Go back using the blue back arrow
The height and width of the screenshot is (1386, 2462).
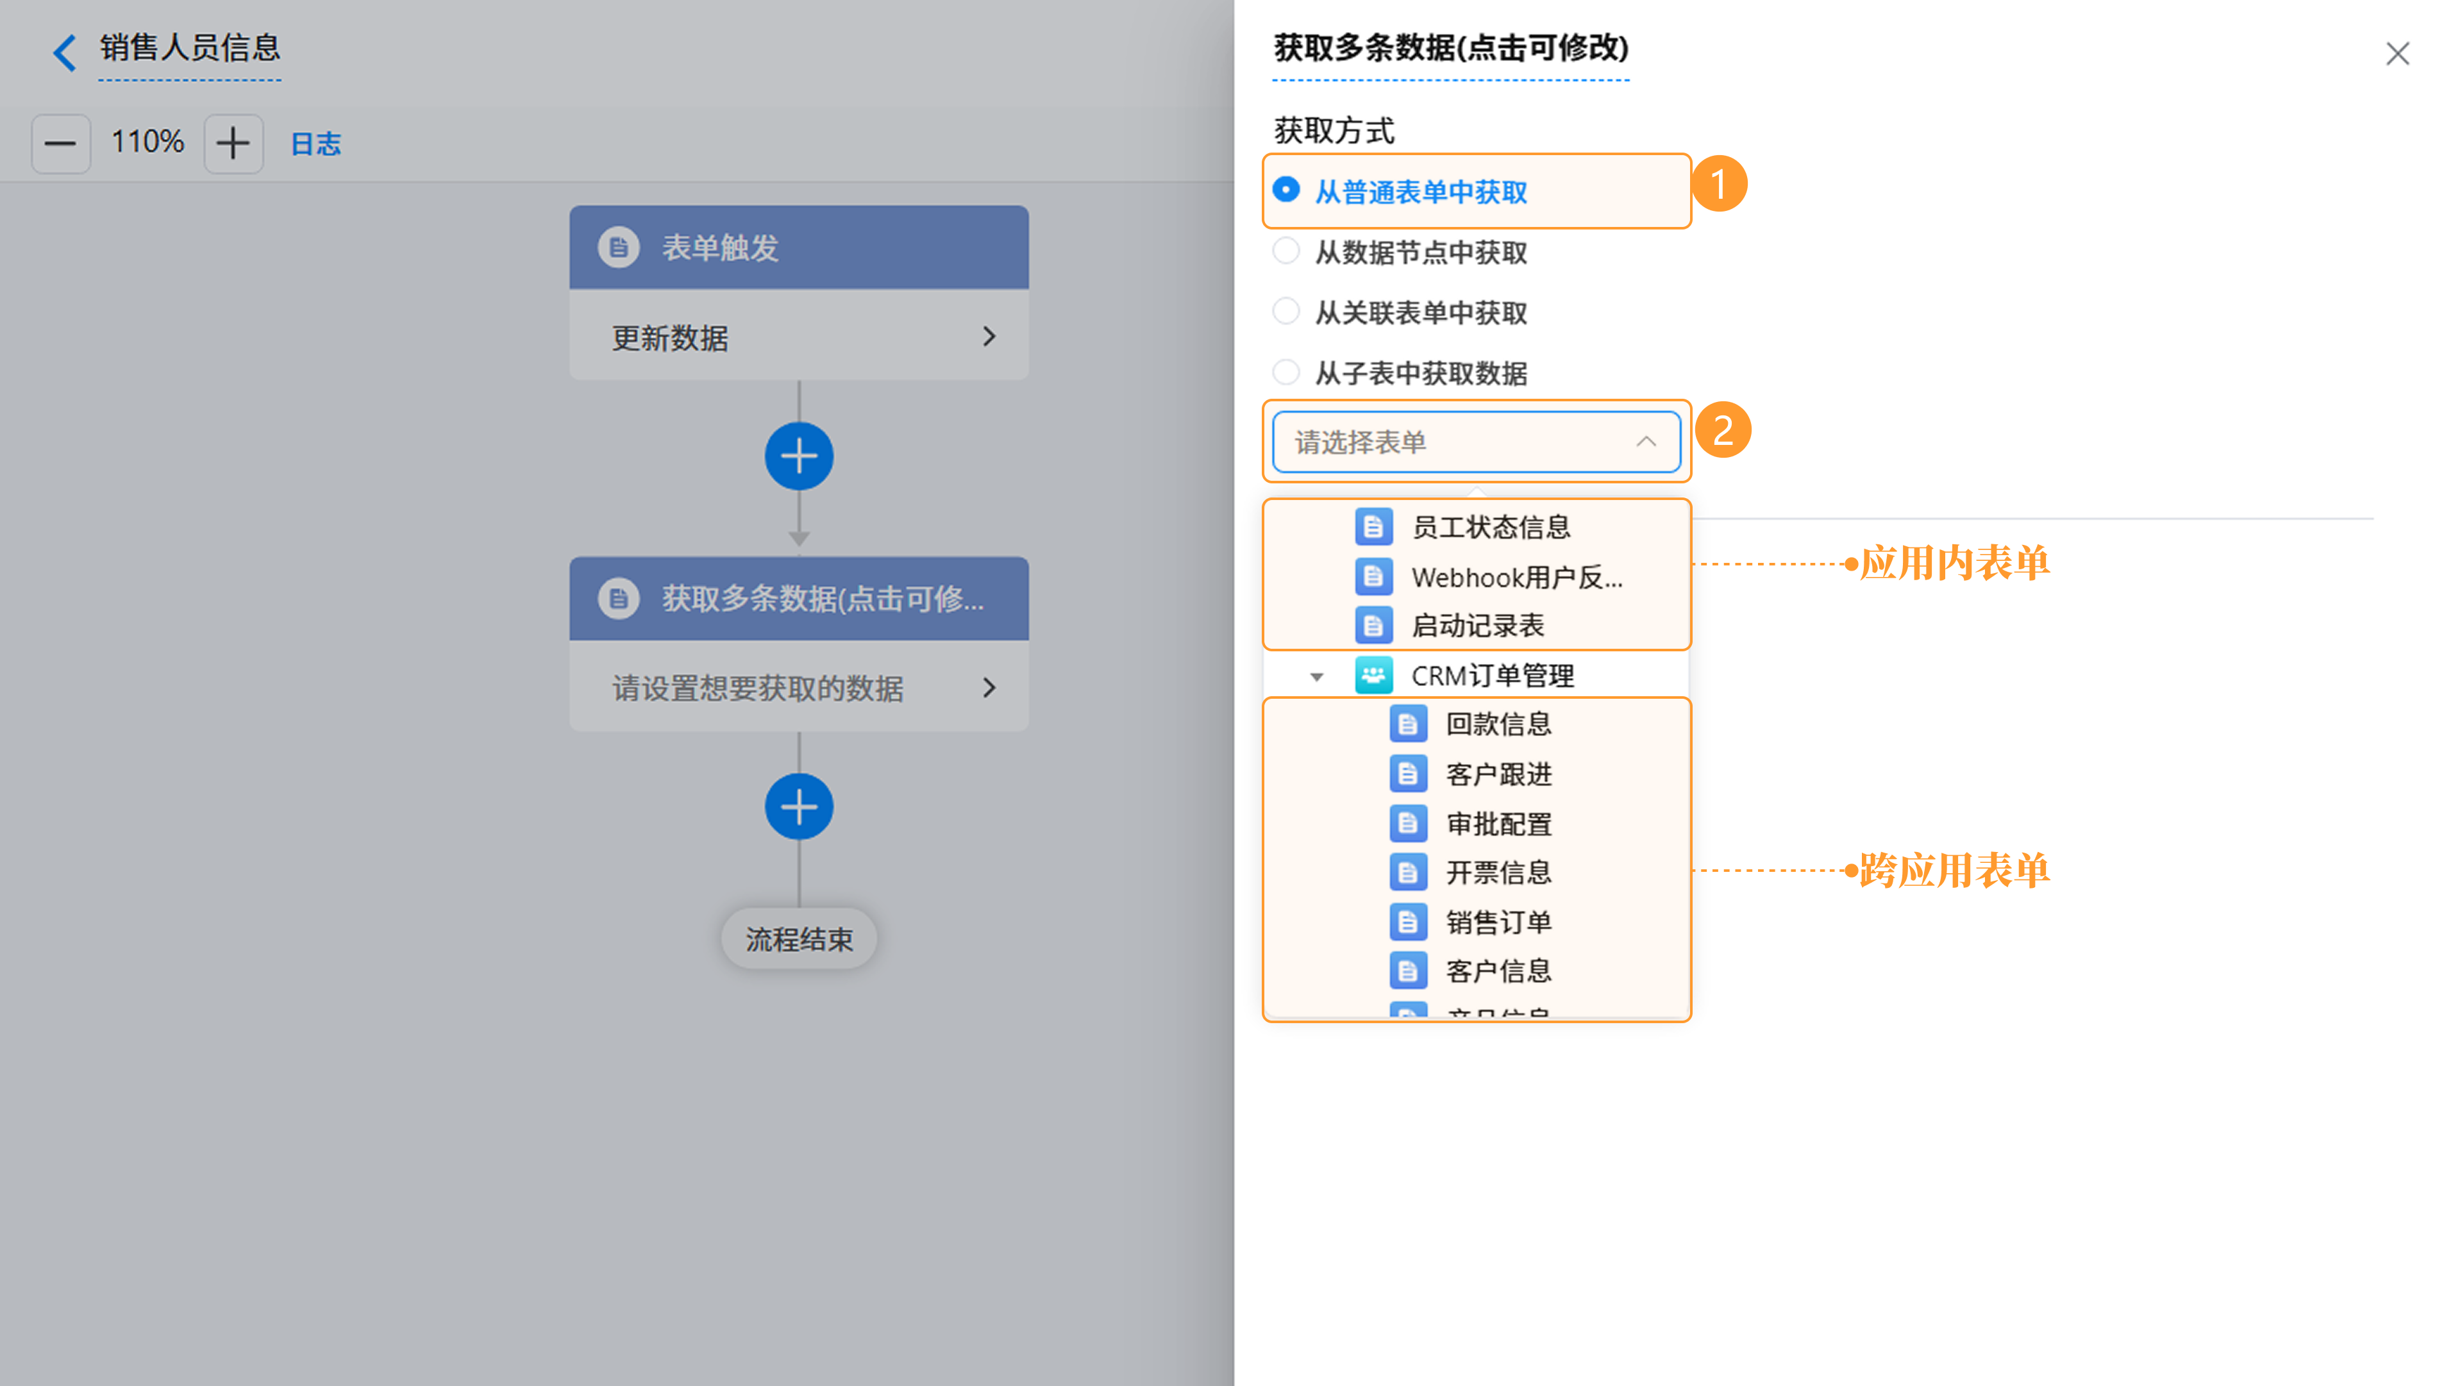[65, 52]
